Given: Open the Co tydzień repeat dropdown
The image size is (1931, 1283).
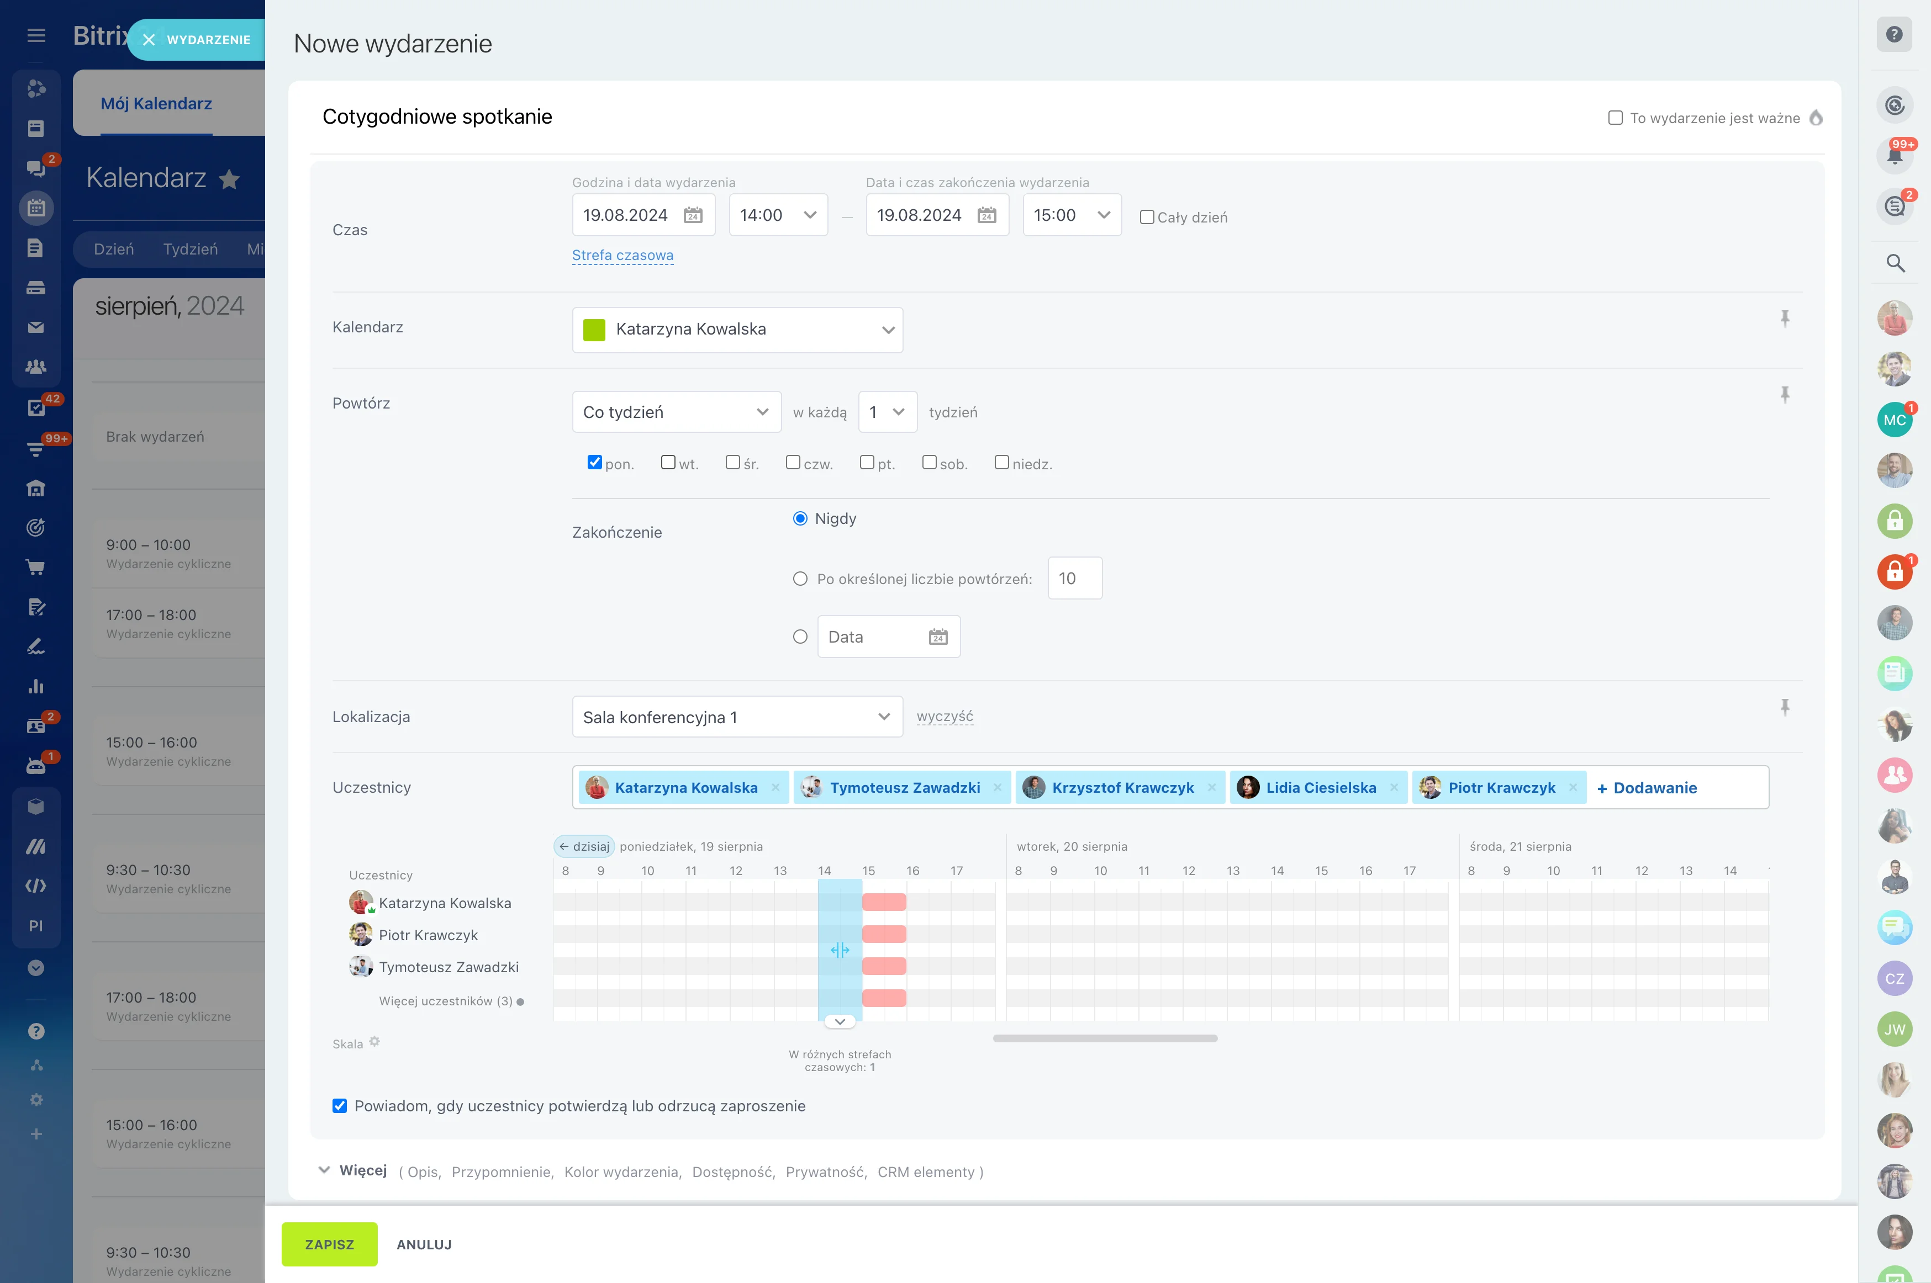Looking at the screenshot, I should tap(676, 412).
